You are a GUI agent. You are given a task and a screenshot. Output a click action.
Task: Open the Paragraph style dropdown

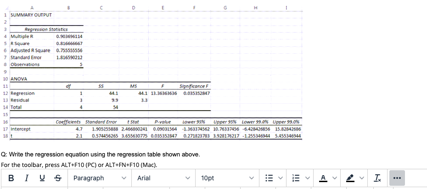tap(100, 178)
